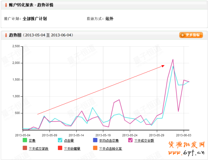Click the 花费 legend label

click(32, 141)
